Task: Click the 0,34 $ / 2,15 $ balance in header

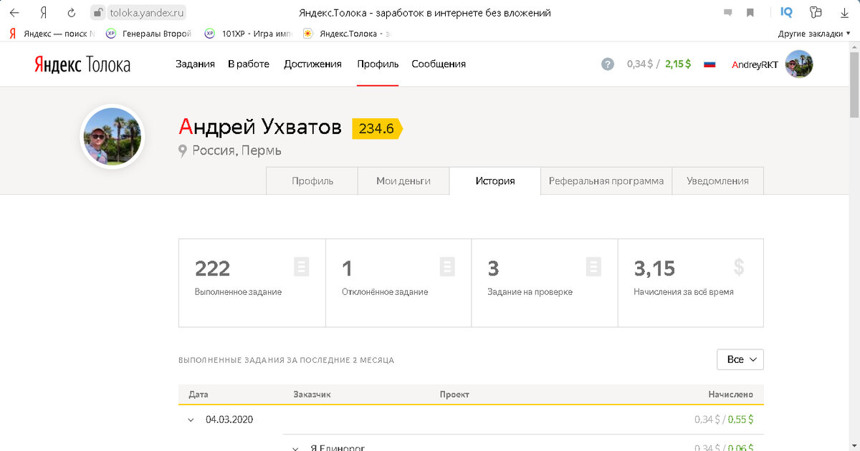Action: pos(659,64)
